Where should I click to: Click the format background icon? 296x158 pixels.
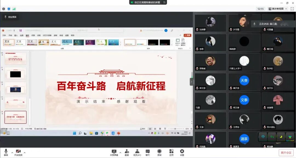(x=183, y=42)
